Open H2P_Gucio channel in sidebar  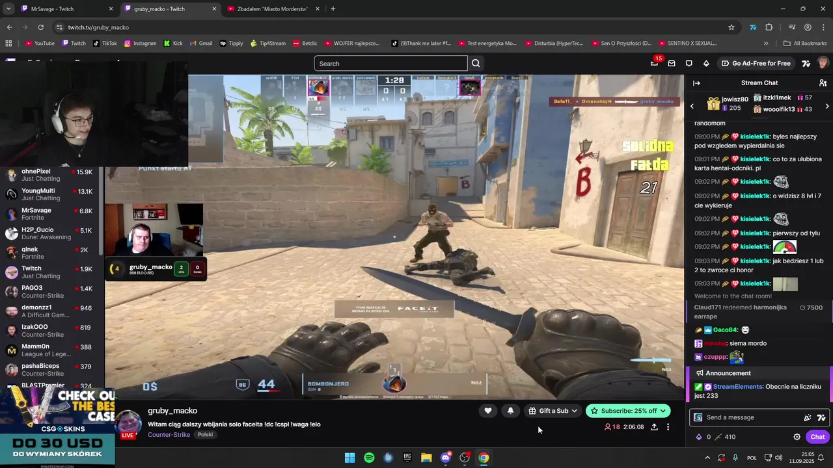click(x=49, y=233)
